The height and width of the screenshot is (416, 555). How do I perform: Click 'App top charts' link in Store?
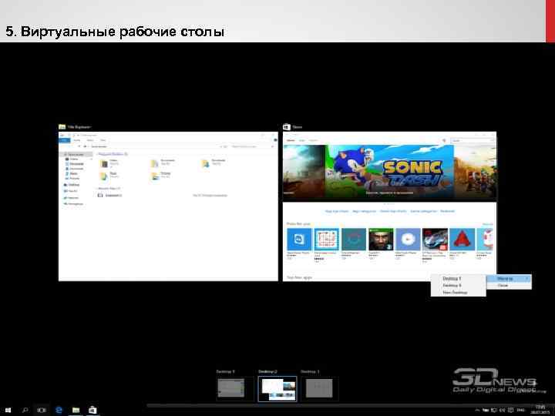(x=337, y=211)
